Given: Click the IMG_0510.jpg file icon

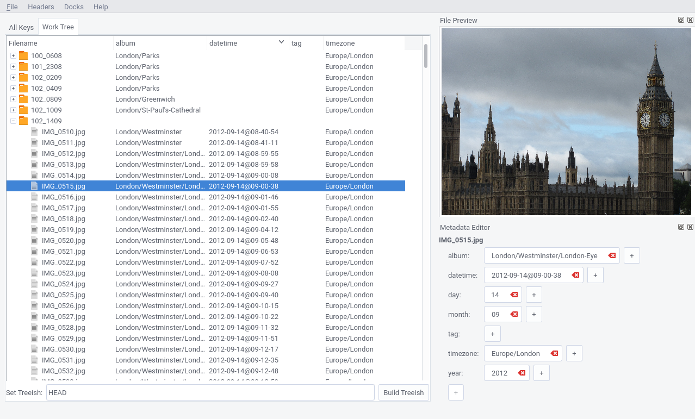Looking at the screenshot, I should click(35, 132).
